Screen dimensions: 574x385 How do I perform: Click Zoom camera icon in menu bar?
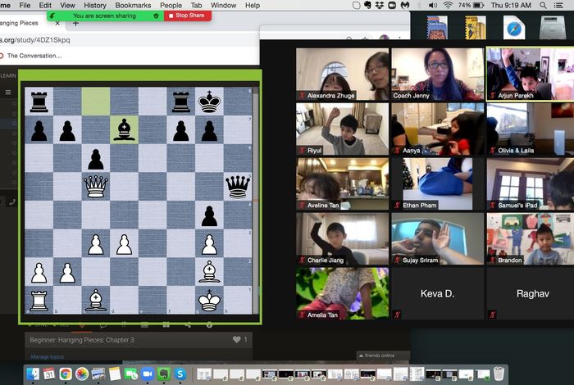tap(392, 5)
